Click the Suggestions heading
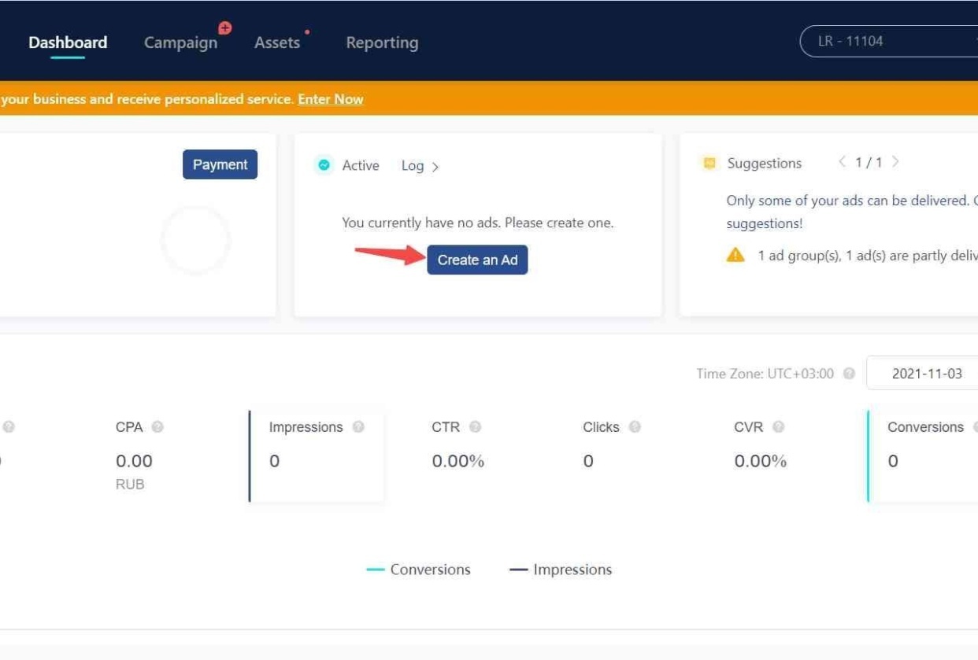 [765, 163]
